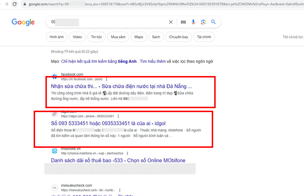Viewport: 304px width, 196px height.
Task: Clear the search box with X
Action: click(x=171, y=22)
